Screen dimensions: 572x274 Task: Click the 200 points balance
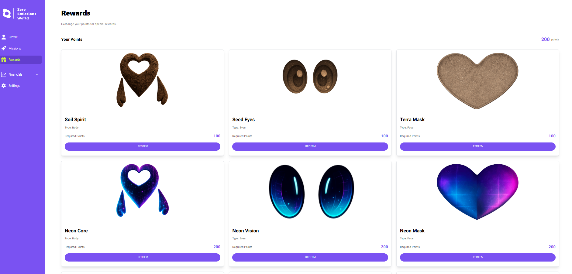point(545,39)
